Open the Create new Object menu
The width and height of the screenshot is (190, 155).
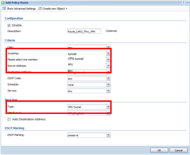[x=55, y=9]
